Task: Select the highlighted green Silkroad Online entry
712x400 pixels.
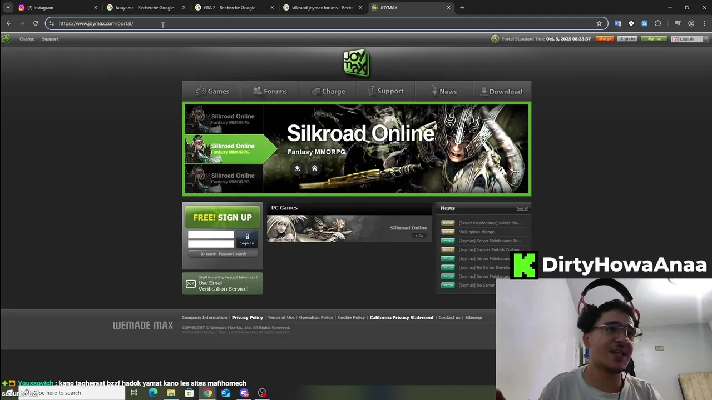Action: (x=230, y=148)
